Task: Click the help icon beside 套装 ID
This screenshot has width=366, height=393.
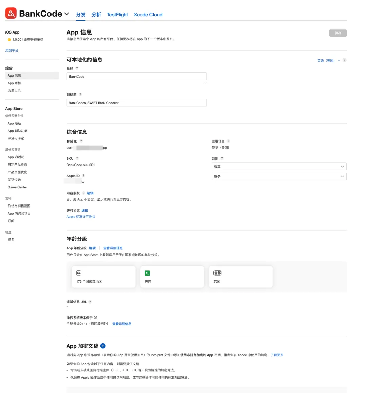Action: pos(81,141)
